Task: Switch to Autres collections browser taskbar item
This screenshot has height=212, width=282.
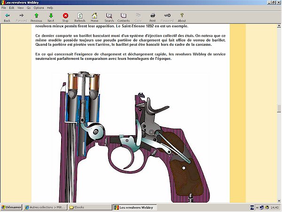Action: point(45,207)
